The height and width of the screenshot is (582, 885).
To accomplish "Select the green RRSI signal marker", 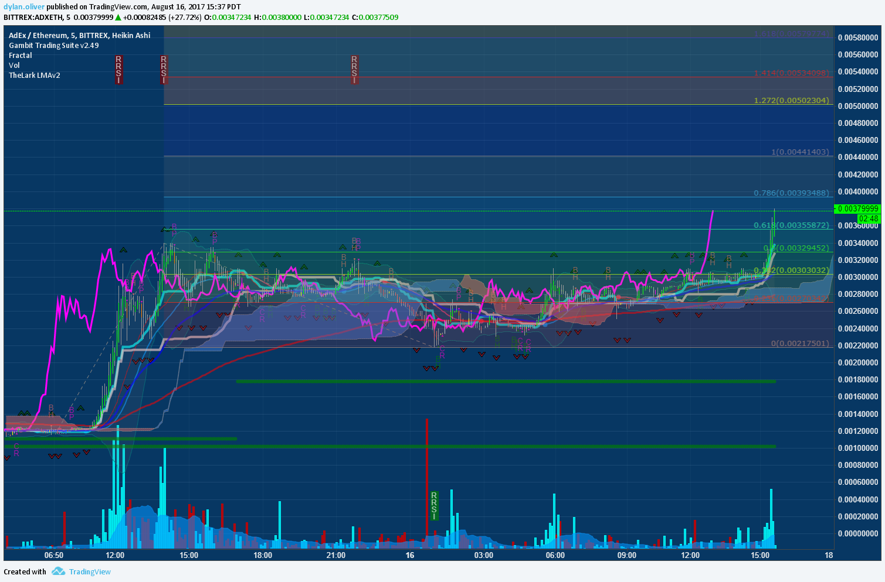I will pos(434,506).
